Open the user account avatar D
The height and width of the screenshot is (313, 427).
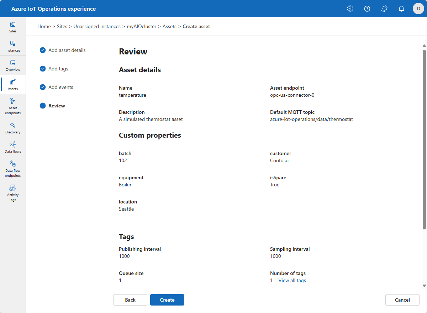click(418, 9)
